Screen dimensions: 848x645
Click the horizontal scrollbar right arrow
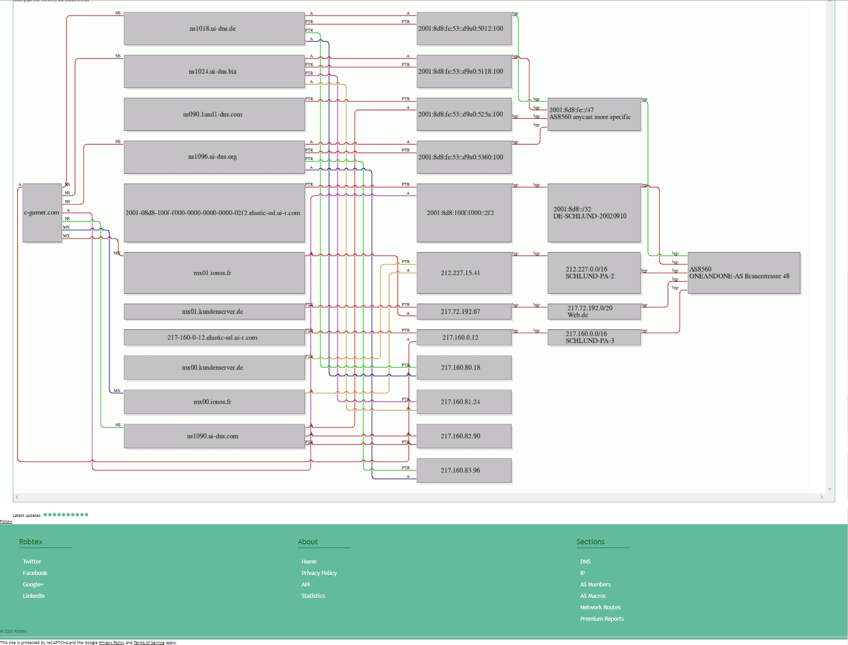pyautogui.click(x=822, y=497)
